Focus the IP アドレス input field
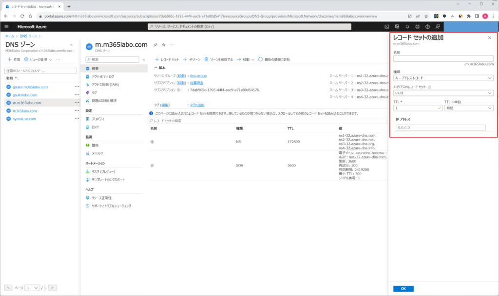 click(x=441, y=128)
